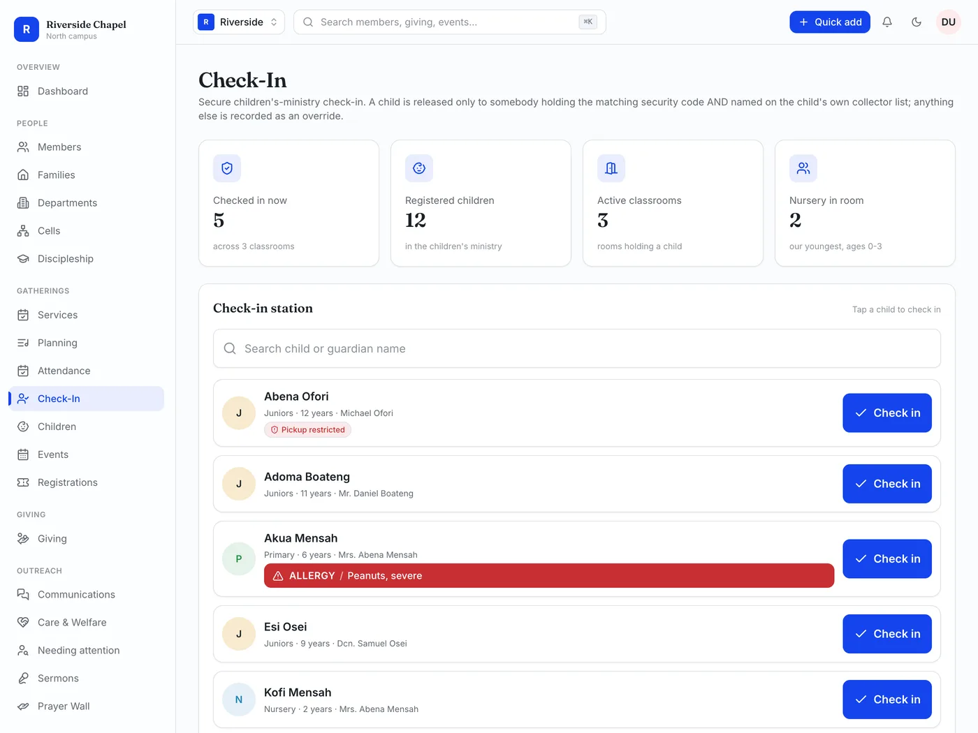Click the Children face icon
The height and width of the screenshot is (733, 978).
(x=23, y=427)
